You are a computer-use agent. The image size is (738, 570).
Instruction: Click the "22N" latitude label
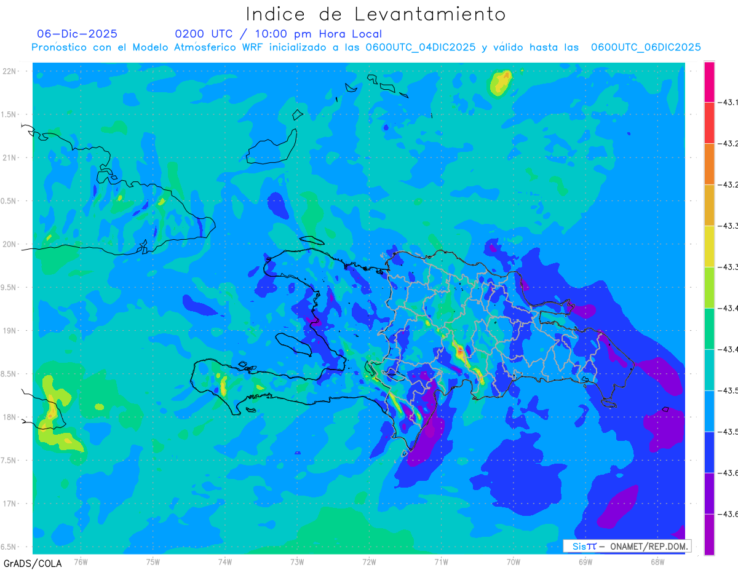click(10, 71)
